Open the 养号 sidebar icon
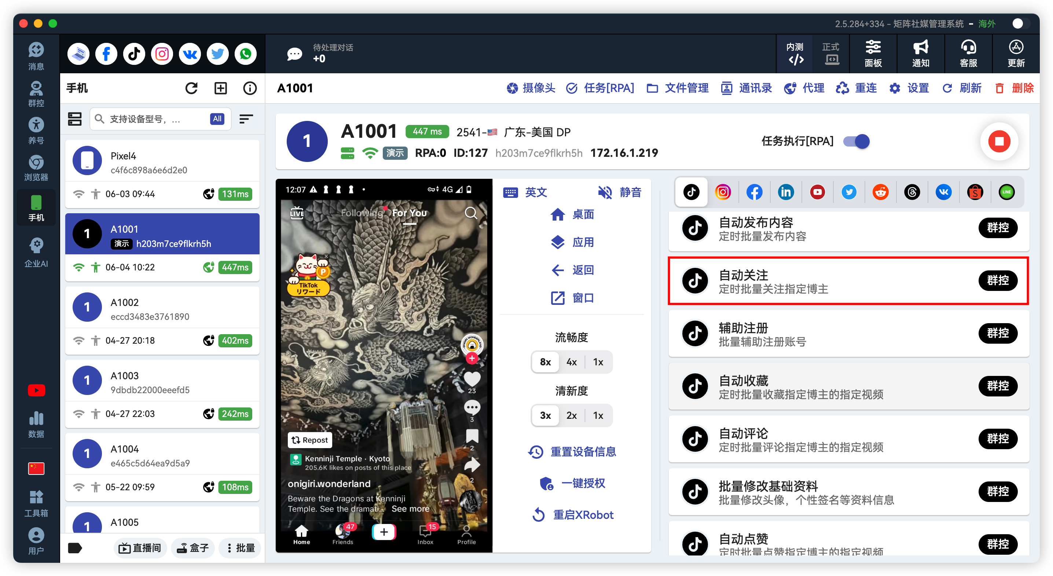Screen dimensions: 1053x576 pos(36,131)
